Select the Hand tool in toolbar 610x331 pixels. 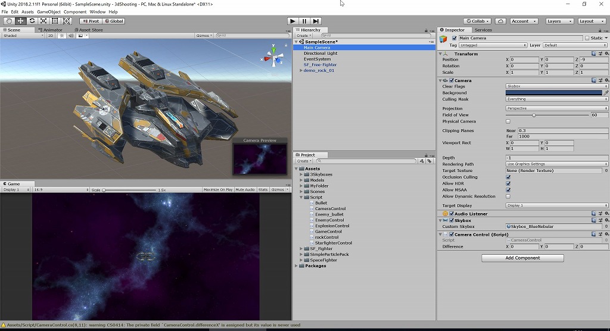pos(9,21)
